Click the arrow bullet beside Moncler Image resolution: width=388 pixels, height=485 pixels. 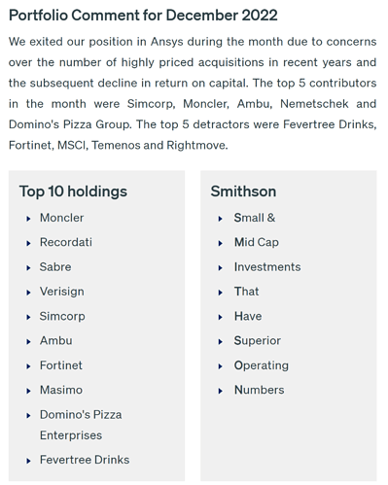[28, 219]
